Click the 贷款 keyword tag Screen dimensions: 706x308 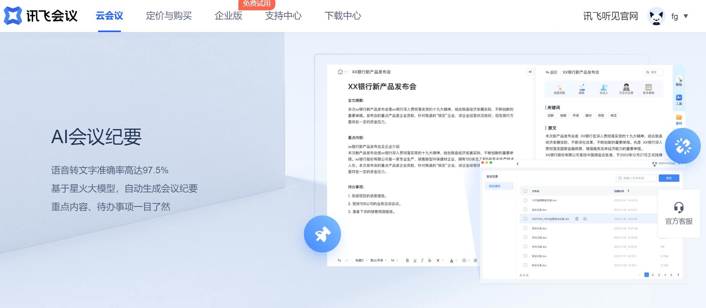[601, 116]
